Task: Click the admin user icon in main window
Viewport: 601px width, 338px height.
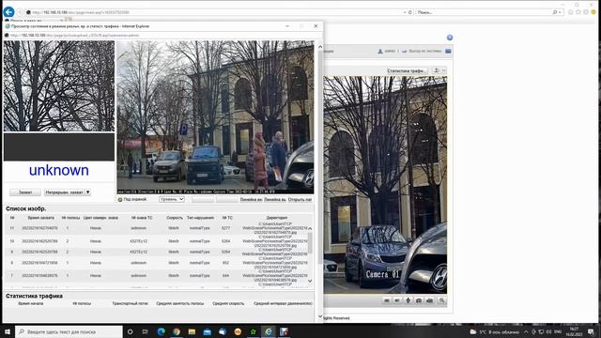Action: tap(380, 51)
